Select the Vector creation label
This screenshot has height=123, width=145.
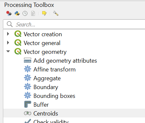(x=43, y=34)
